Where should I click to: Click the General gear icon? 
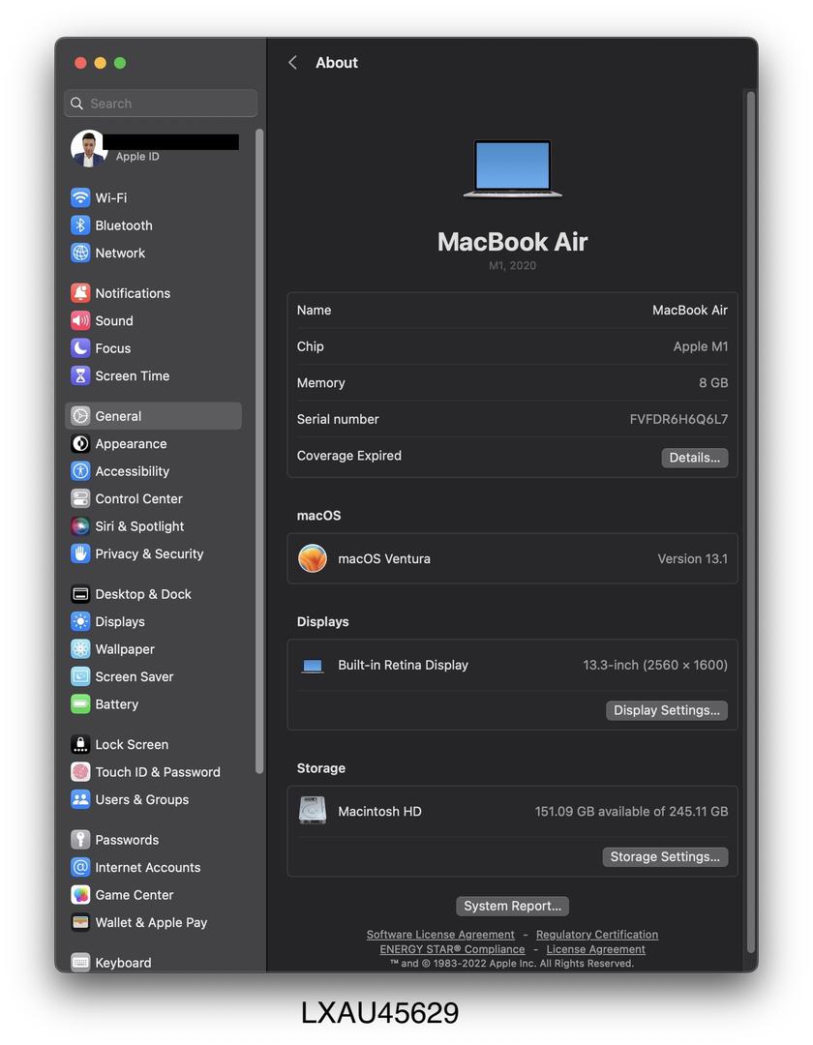pos(80,416)
